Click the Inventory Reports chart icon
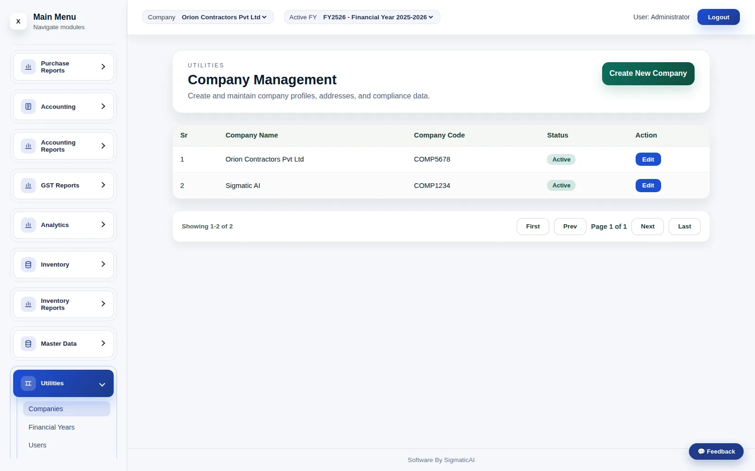The width and height of the screenshot is (755, 471). pyautogui.click(x=28, y=304)
